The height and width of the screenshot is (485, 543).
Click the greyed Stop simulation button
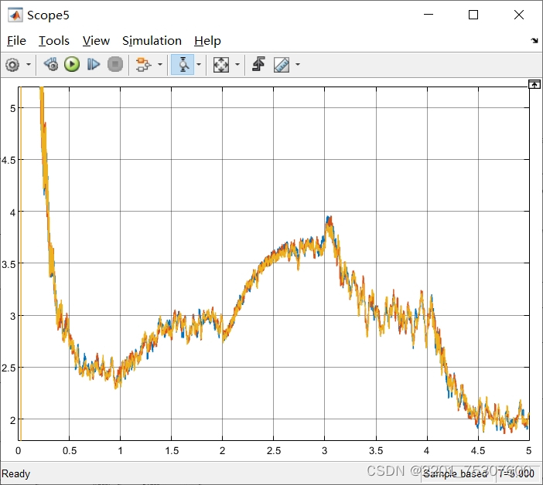(115, 64)
